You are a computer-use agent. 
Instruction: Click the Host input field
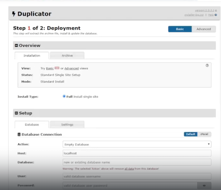(x=137, y=153)
